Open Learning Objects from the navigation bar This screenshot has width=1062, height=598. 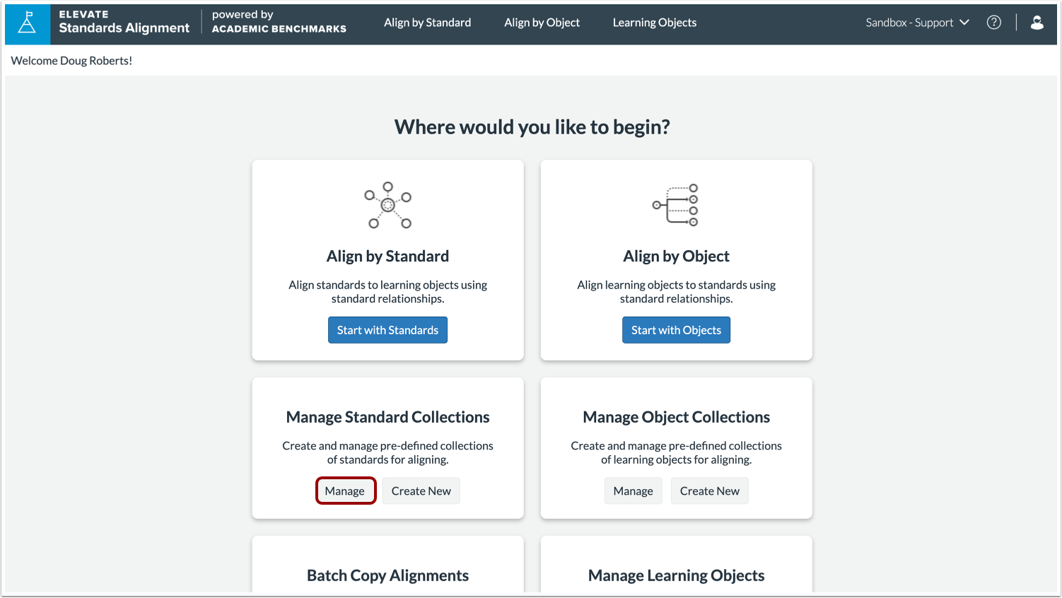(x=654, y=22)
